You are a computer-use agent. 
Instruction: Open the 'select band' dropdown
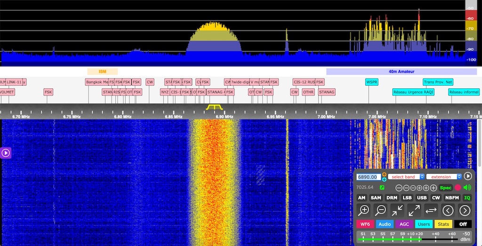click(406, 177)
